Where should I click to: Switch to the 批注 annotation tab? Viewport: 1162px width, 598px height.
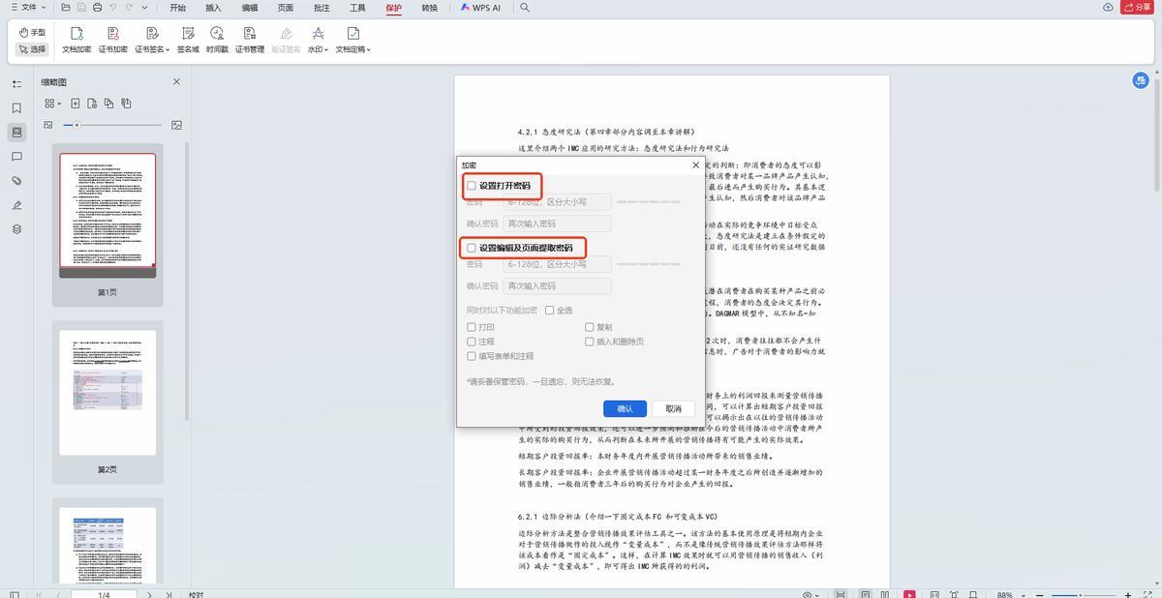321,8
